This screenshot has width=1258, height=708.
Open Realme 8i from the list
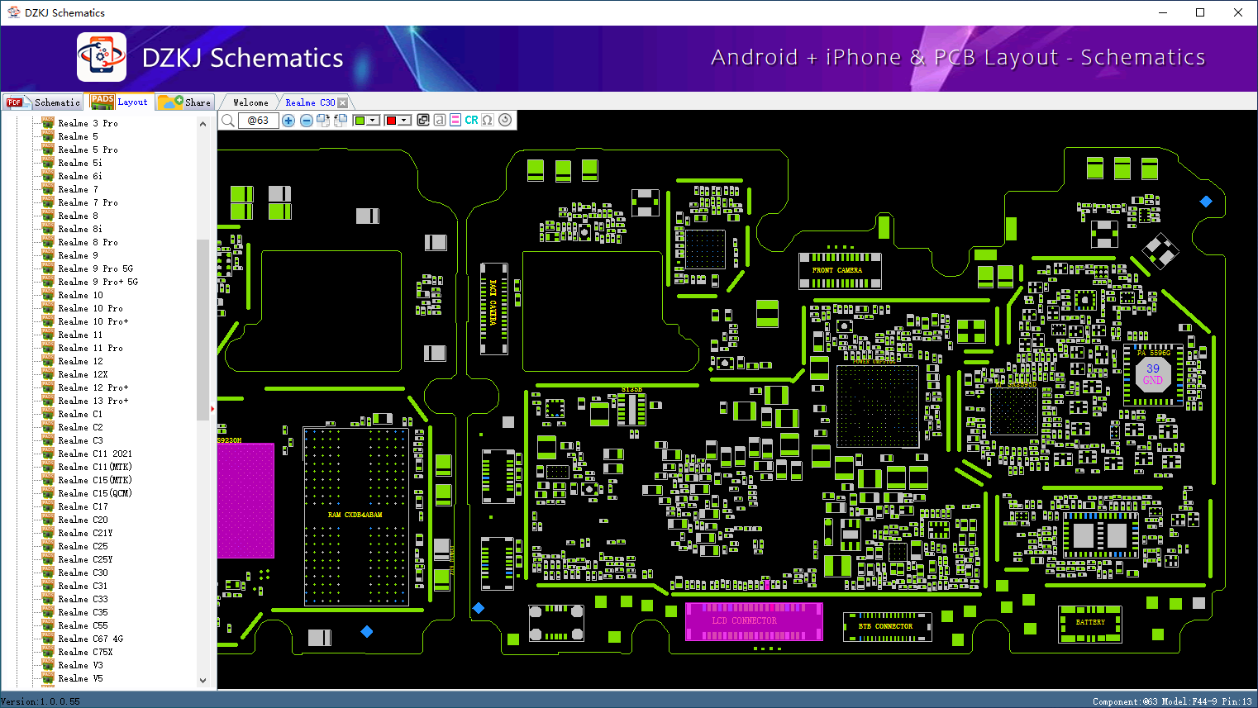(80, 229)
